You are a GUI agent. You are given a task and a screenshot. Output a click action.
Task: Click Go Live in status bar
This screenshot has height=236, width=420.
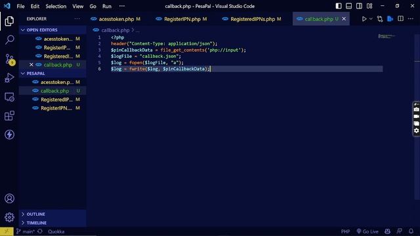click(367, 231)
